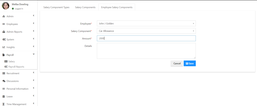Image resolution: width=257 pixels, height=106 pixels.
Task: Click the Admin Reports icon
Action: (x=4, y=32)
